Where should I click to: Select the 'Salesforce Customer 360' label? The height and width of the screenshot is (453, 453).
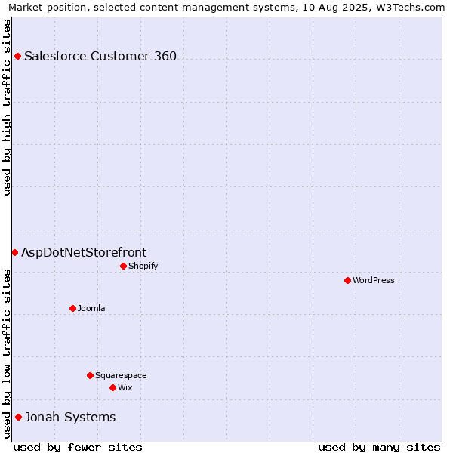(100, 56)
